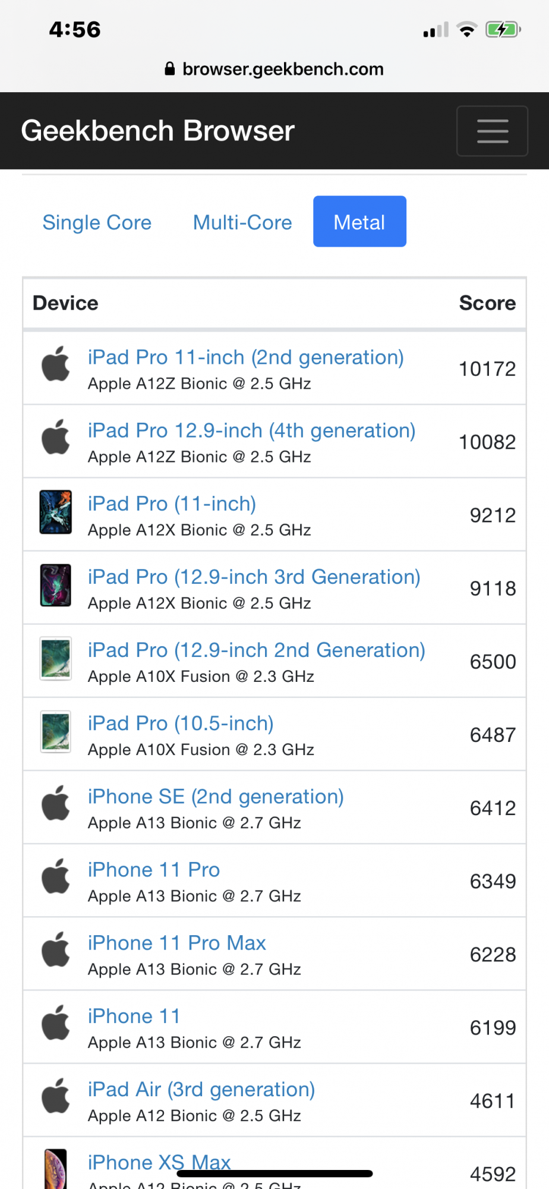Image resolution: width=549 pixels, height=1189 pixels.
Task: Click the iPad Pro (10.5-inch) thumbnail
Action: coord(56,731)
